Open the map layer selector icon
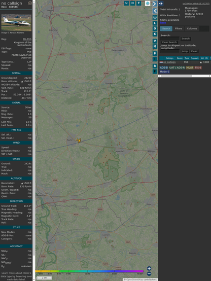Screen dimensions: 211x281 point(148,3)
